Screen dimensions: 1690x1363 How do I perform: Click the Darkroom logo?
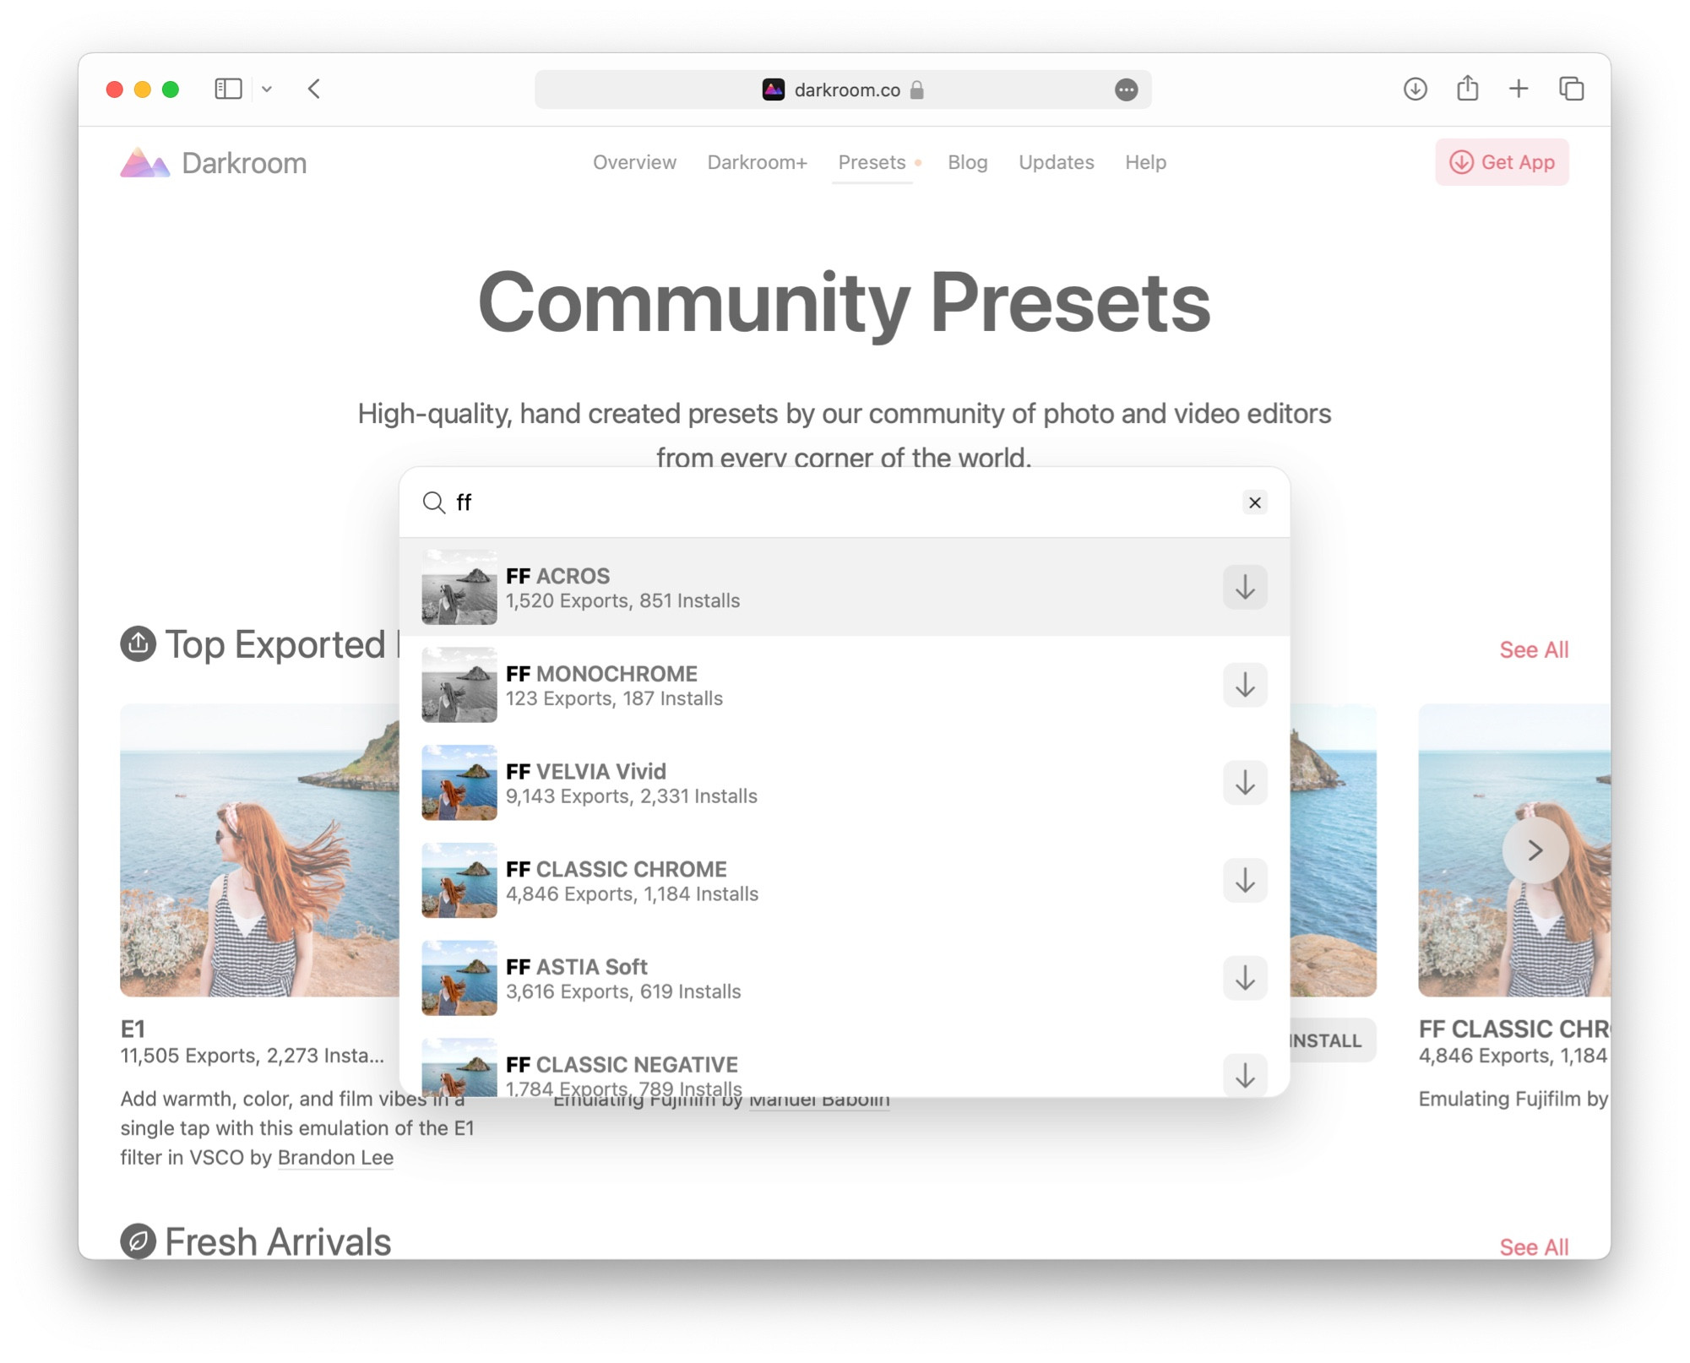coord(214,162)
